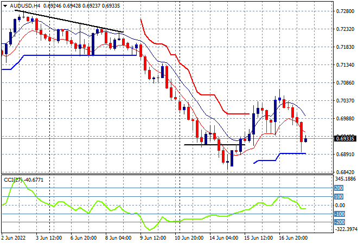Click the 0.69880 price axis label
This screenshot has height=244, width=358.
pos(345,118)
